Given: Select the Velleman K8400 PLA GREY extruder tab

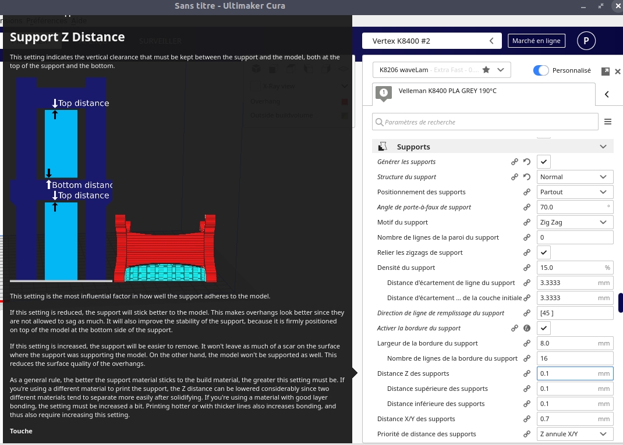Looking at the screenshot, I should tap(483, 94).
